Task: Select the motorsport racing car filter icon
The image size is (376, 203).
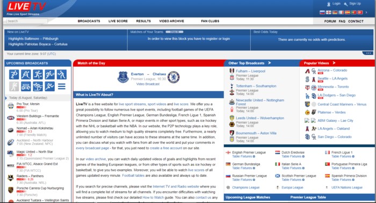Action: pos(26,86)
